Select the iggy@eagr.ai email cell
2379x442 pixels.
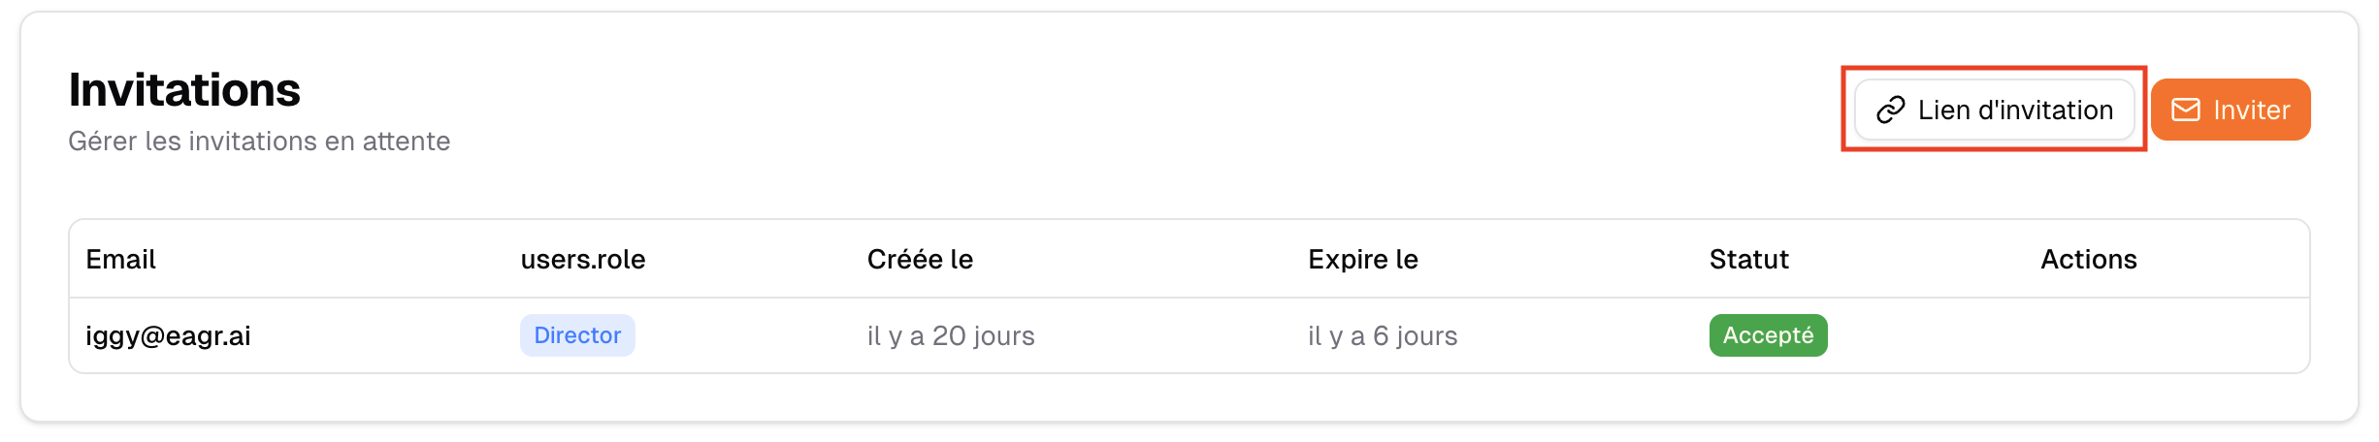tap(168, 336)
